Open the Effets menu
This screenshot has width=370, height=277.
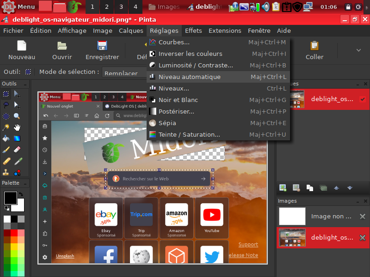coord(193,31)
